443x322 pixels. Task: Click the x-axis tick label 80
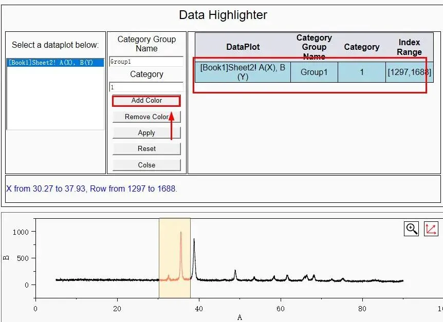362,309
